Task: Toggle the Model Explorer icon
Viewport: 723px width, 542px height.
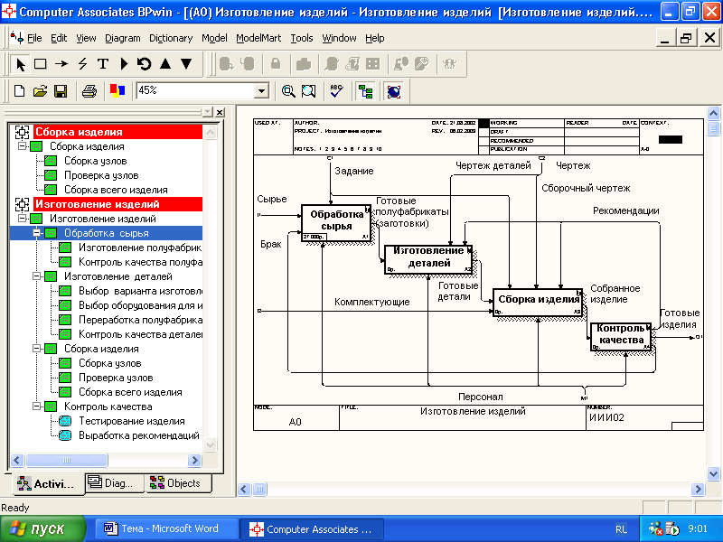Action: pos(366,91)
